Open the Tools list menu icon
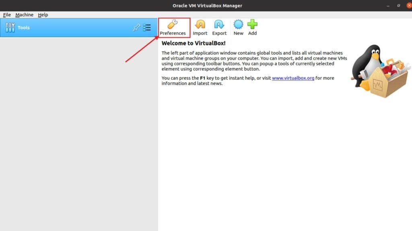Image resolution: width=412 pixels, height=231 pixels. coord(147,28)
